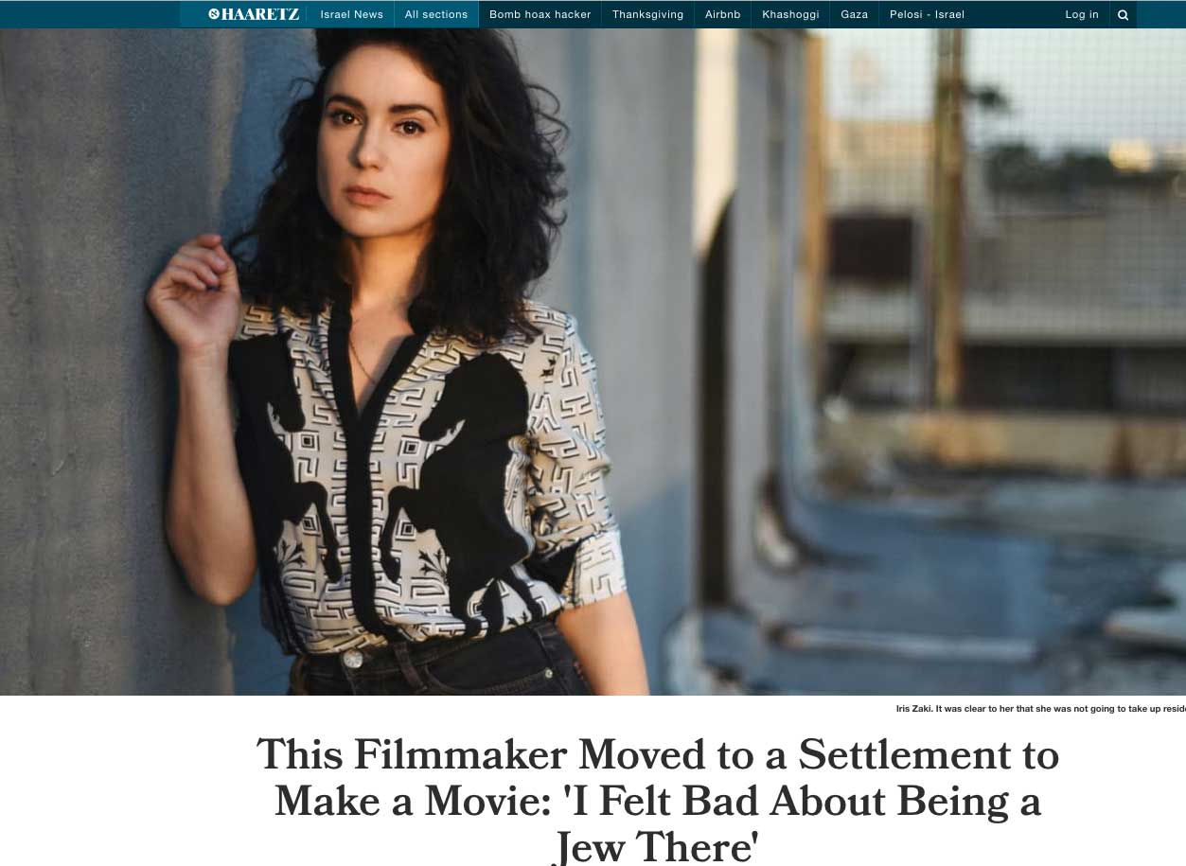The height and width of the screenshot is (866, 1186).
Task: Click the Haaretz circular emblem icon
Action: coord(214,14)
